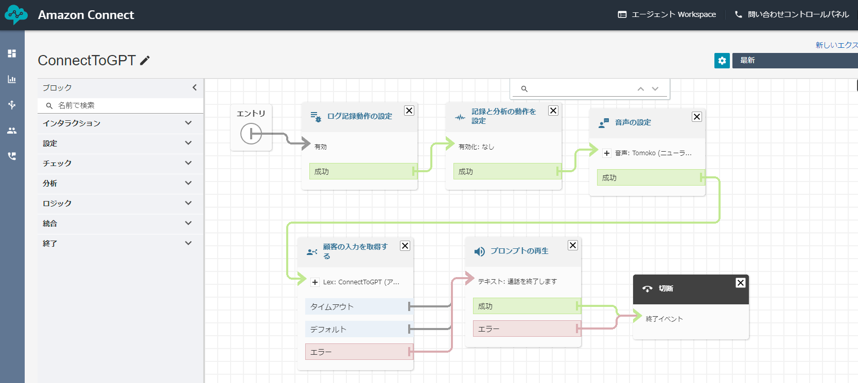Viewport: 858px width, 383px height.
Task: Delete the 顧客の入力を取得する block
Action: [405, 246]
